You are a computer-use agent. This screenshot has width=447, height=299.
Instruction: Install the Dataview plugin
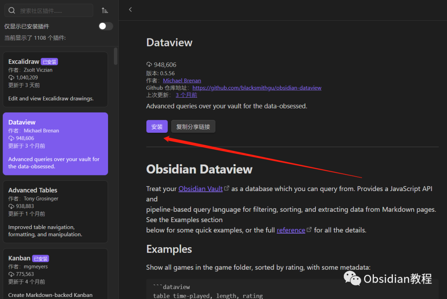pos(157,127)
